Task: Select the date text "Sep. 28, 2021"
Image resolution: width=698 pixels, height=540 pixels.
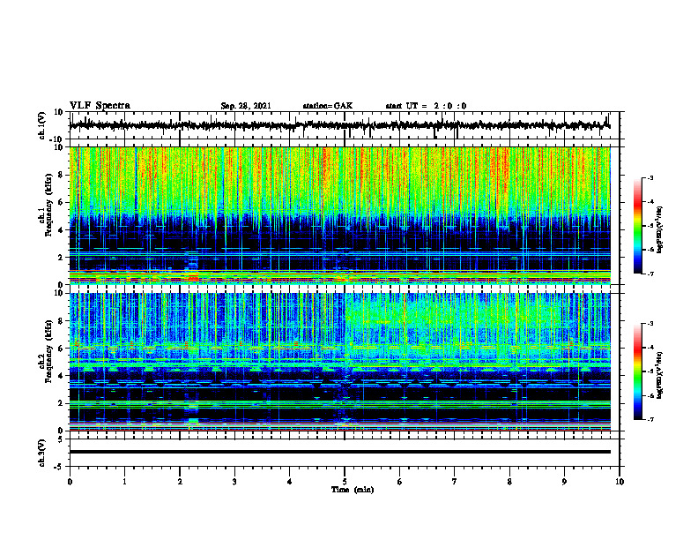Action: (246, 106)
